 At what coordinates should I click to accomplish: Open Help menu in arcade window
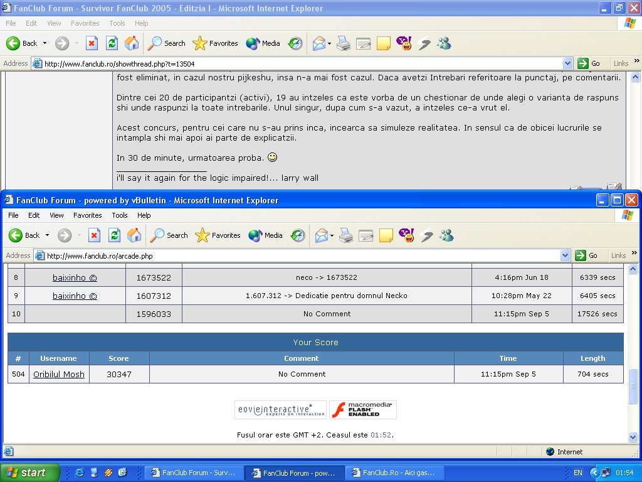144,215
